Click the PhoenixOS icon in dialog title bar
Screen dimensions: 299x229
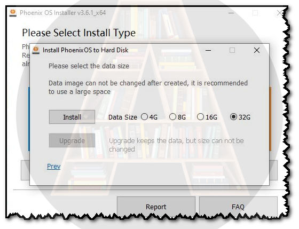36,50
